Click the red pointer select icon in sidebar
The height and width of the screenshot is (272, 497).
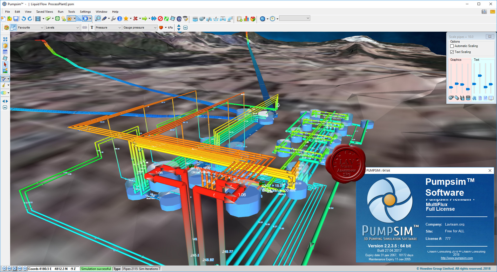5,64
